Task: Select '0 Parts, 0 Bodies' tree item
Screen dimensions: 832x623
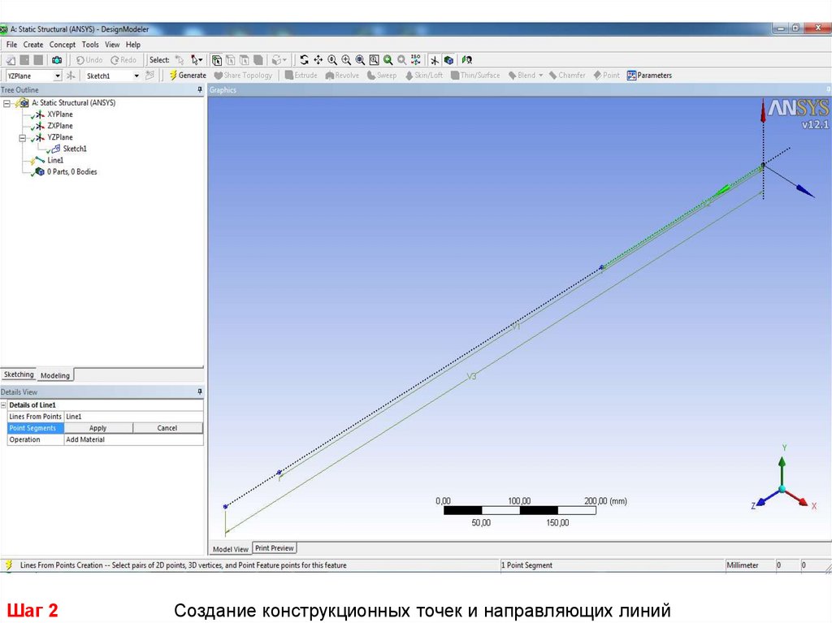Action: [x=71, y=171]
